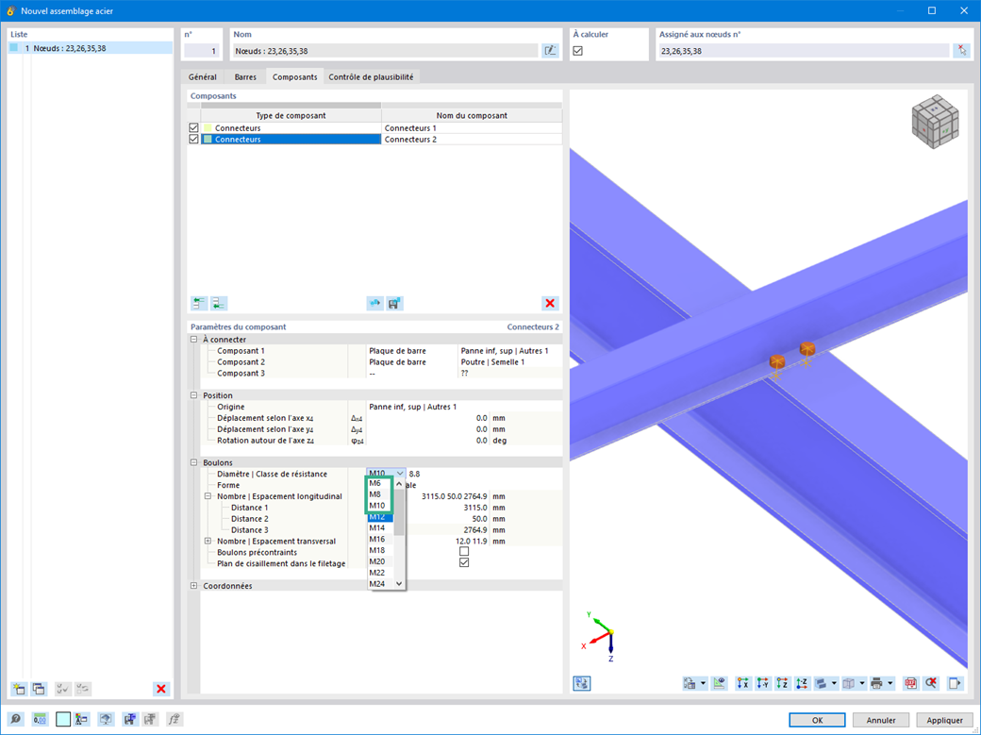Click the Assigné aux nœuds n° field
981x735 pixels.
click(x=804, y=51)
